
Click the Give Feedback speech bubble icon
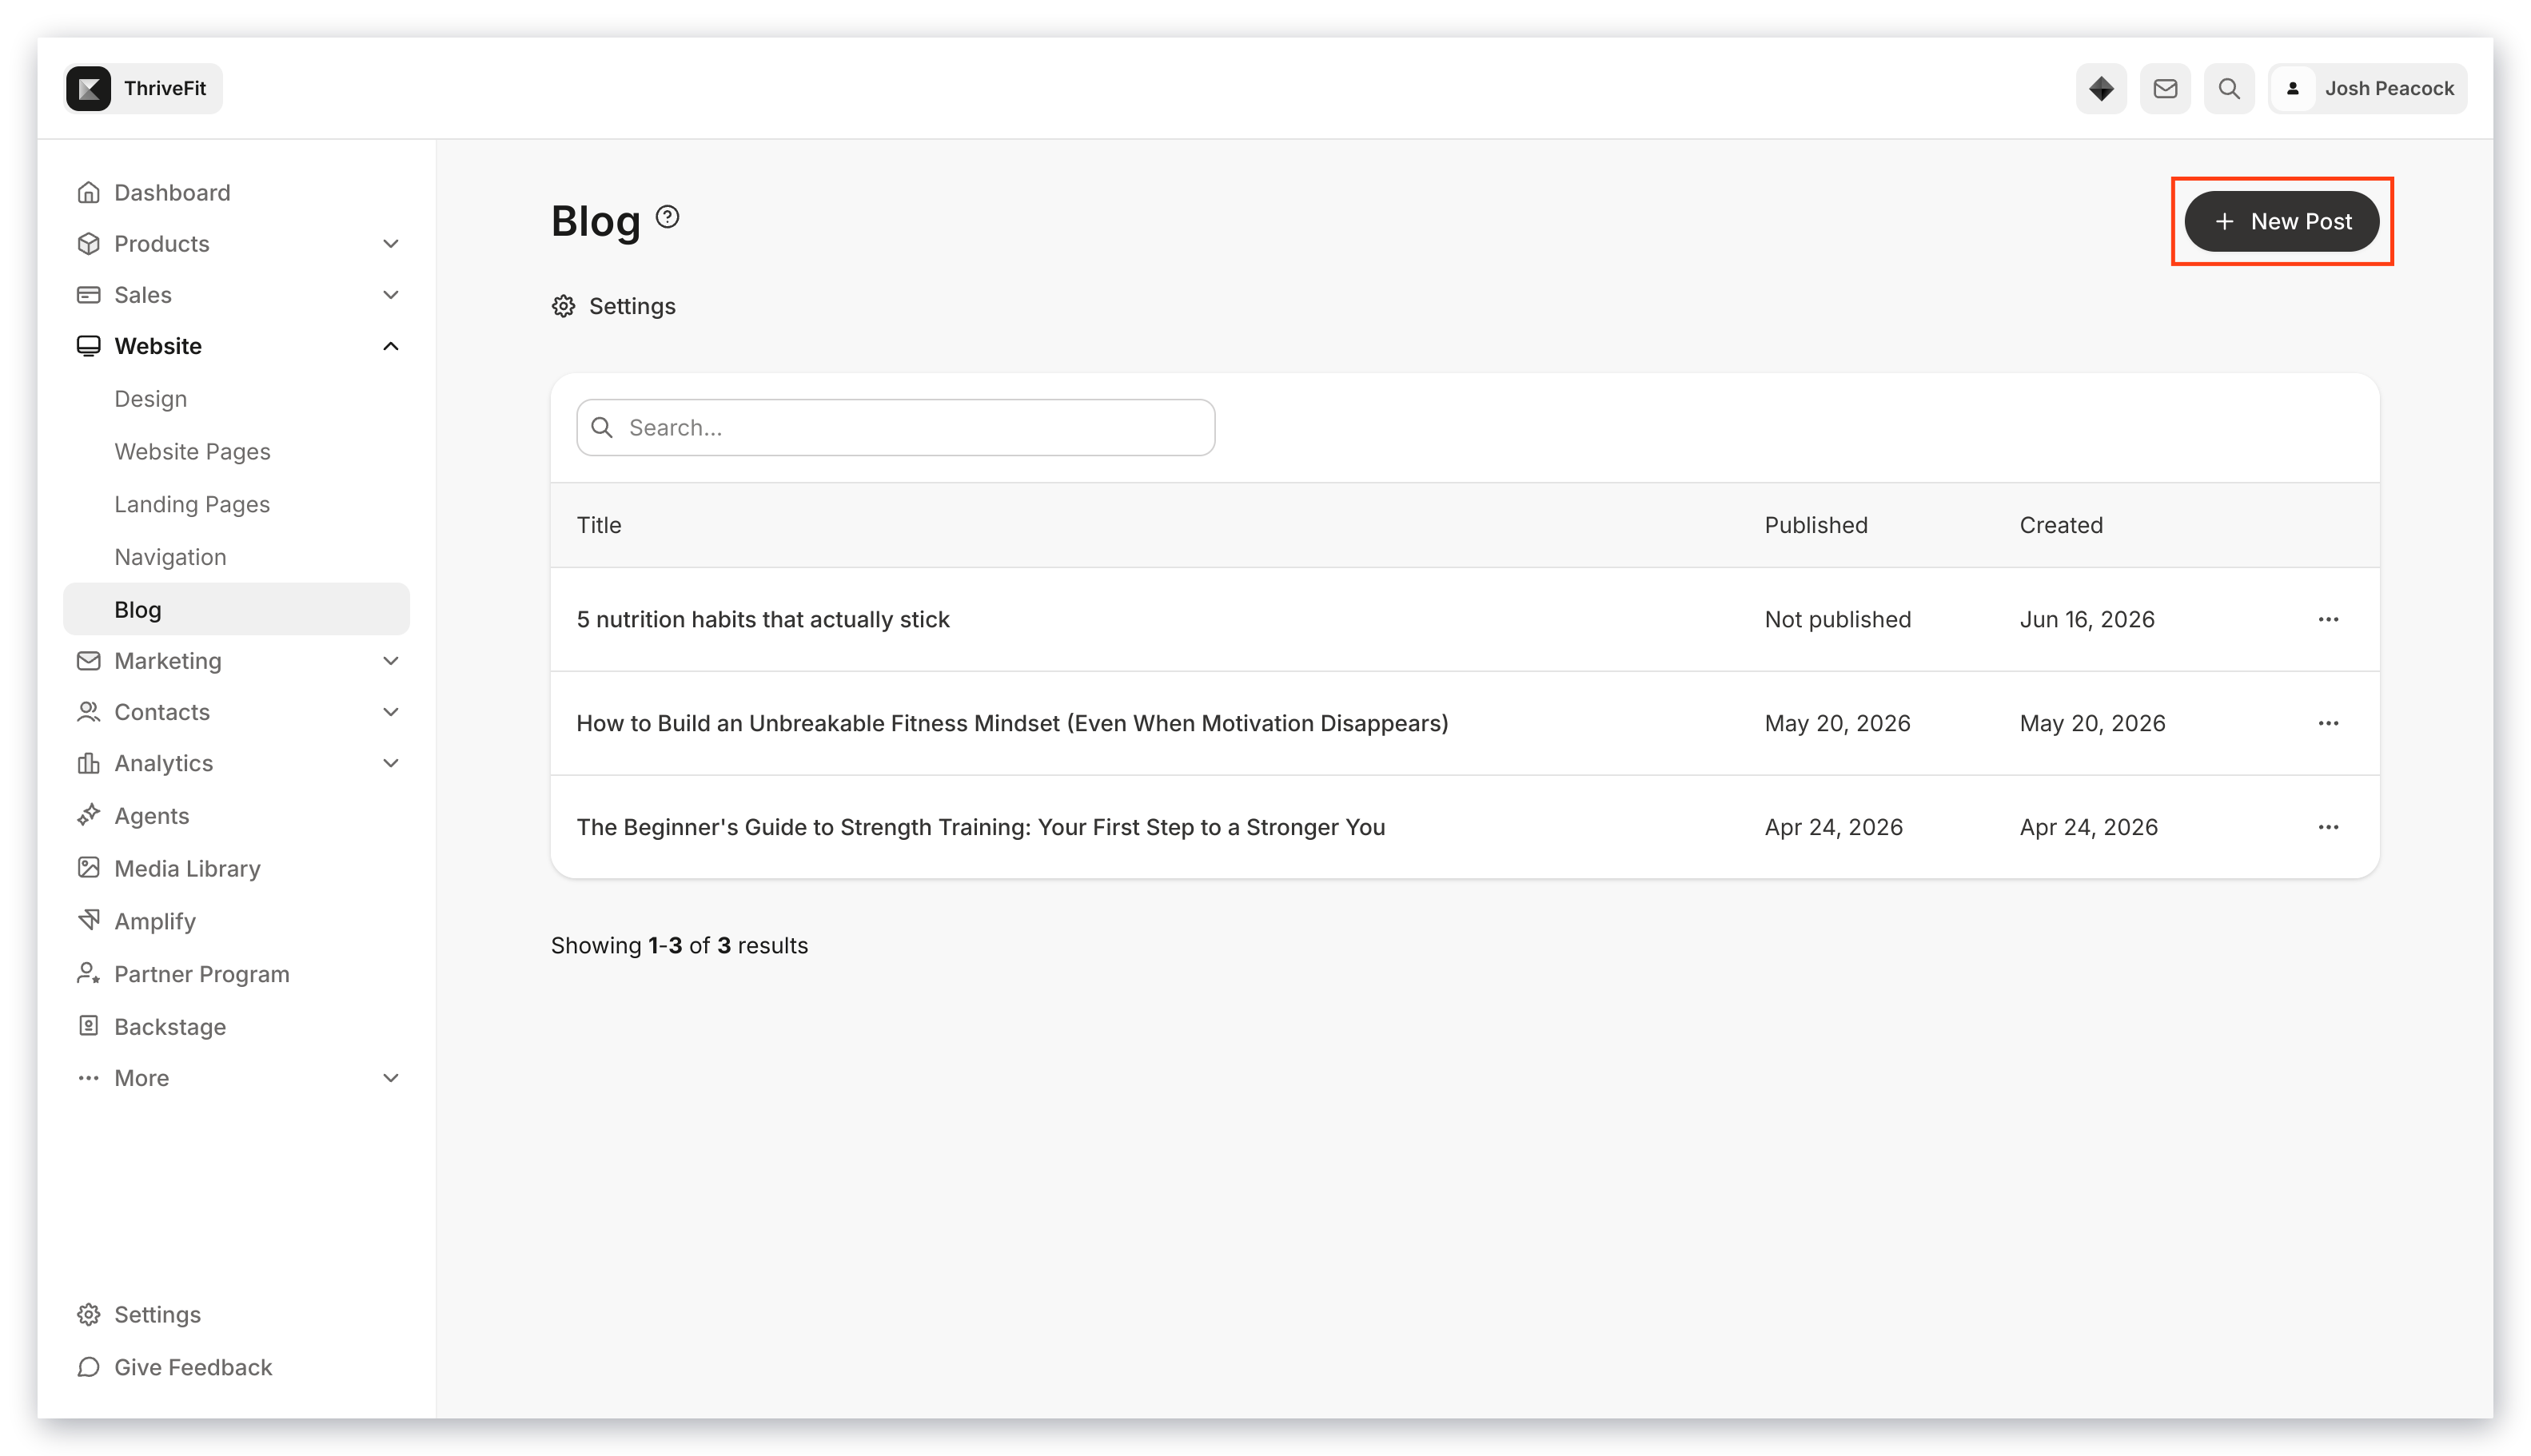click(88, 1366)
